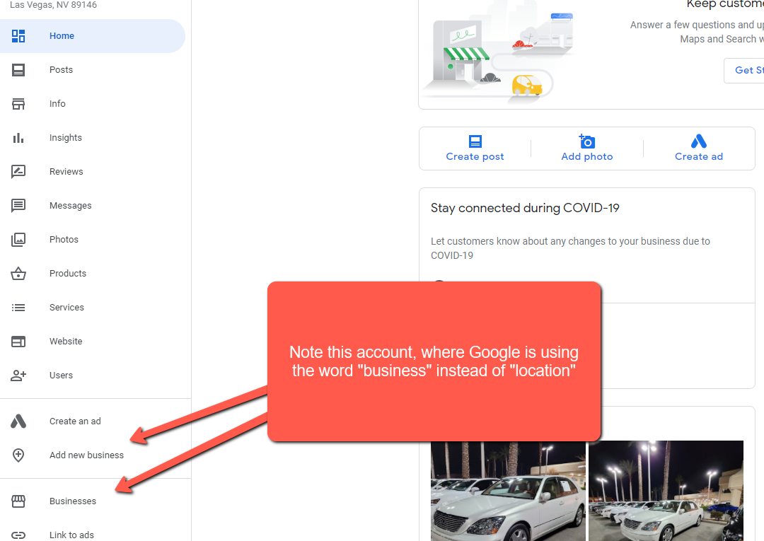Select Link to ads text
Image resolution: width=764 pixels, height=541 pixels.
pos(71,535)
